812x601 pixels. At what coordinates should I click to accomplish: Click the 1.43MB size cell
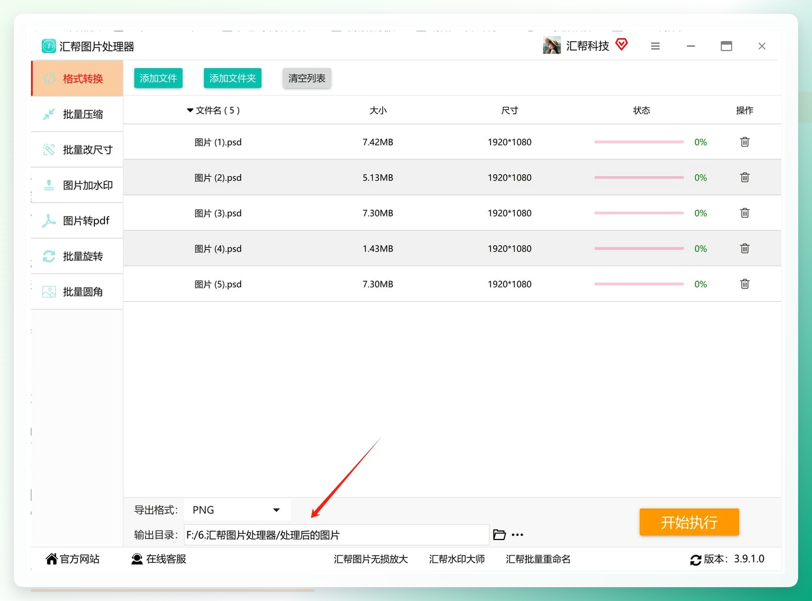(x=378, y=249)
